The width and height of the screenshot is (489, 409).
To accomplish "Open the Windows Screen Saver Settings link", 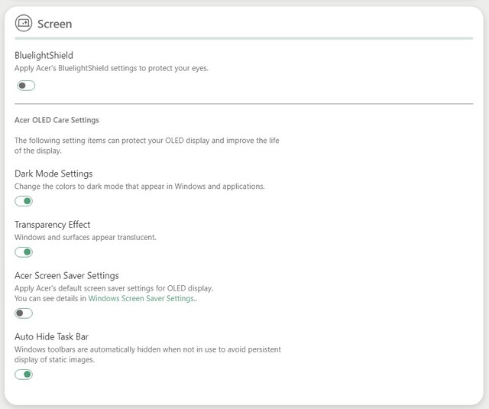I will (142, 298).
